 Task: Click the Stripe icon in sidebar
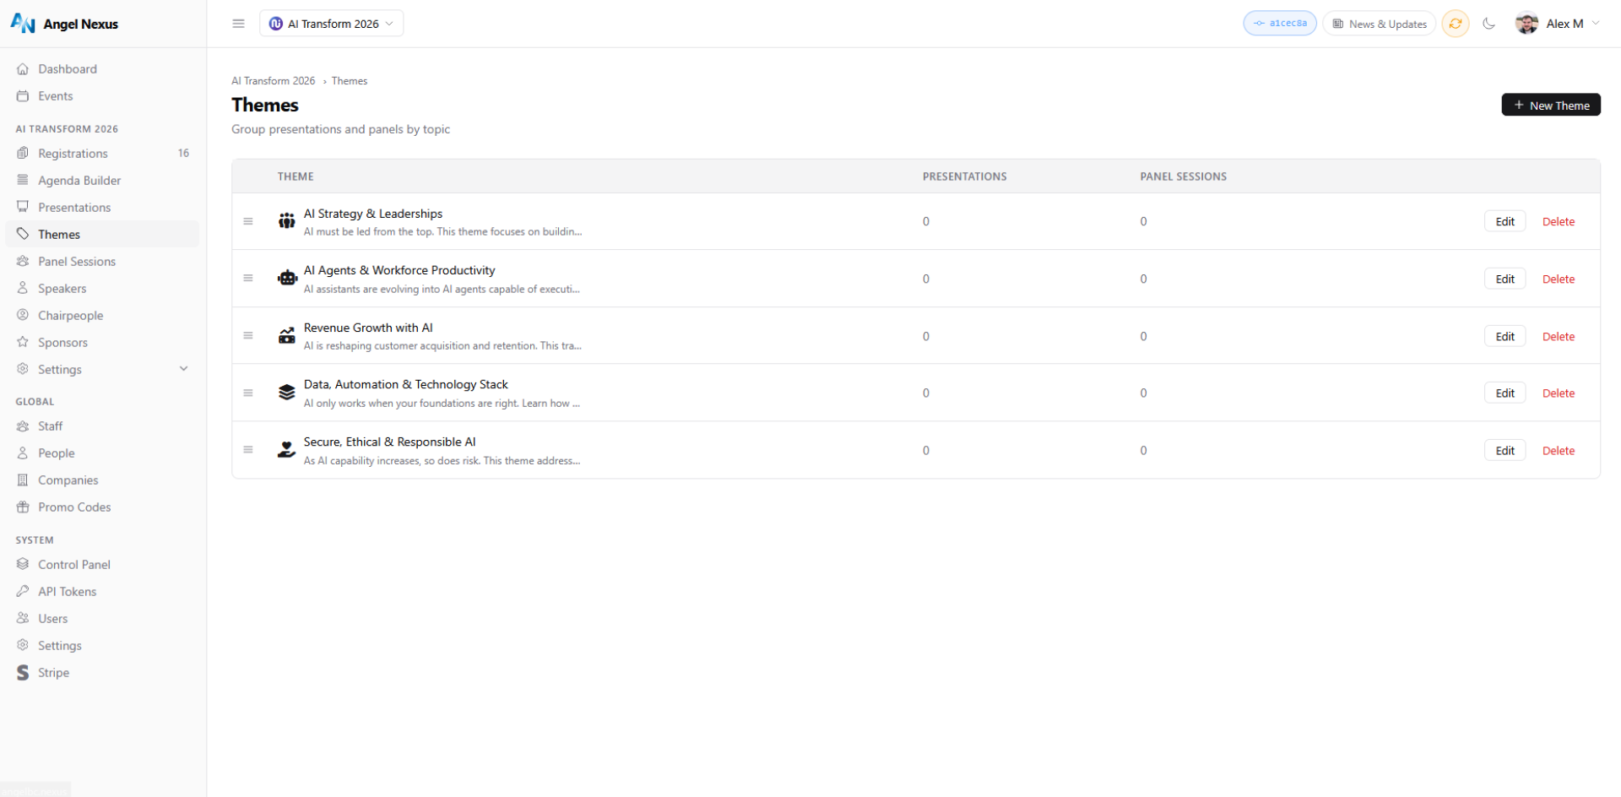click(x=23, y=673)
